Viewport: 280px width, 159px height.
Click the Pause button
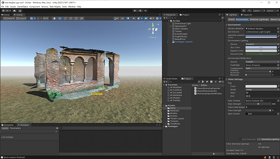point(140,11)
